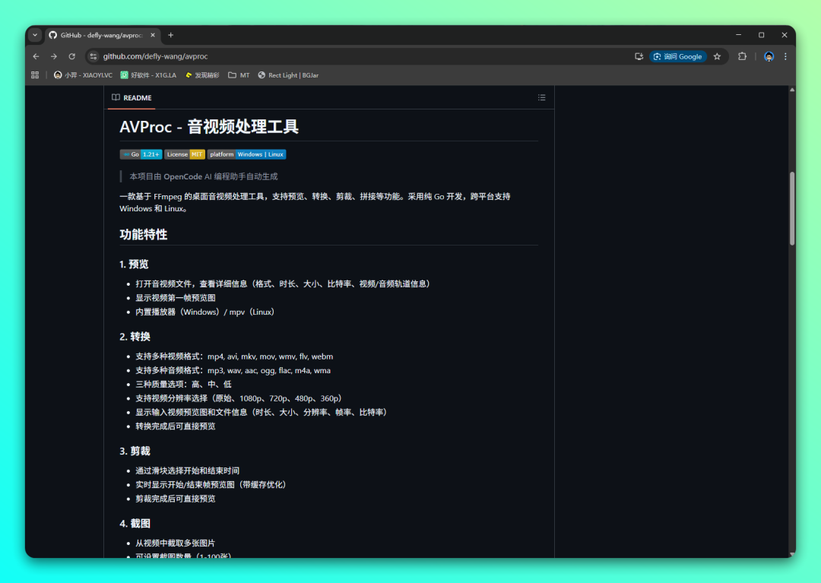The image size is (821, 583).
Task: Expand the tab search dropdown arrow
Action: (x=35, y=35)
